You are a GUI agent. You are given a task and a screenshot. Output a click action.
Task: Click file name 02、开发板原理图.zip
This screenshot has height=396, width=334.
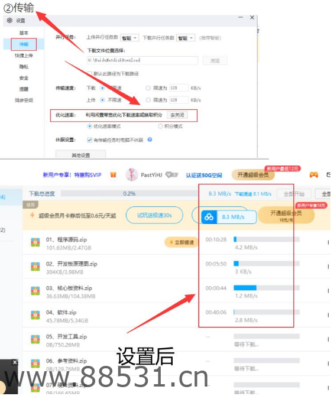(72, 264)
